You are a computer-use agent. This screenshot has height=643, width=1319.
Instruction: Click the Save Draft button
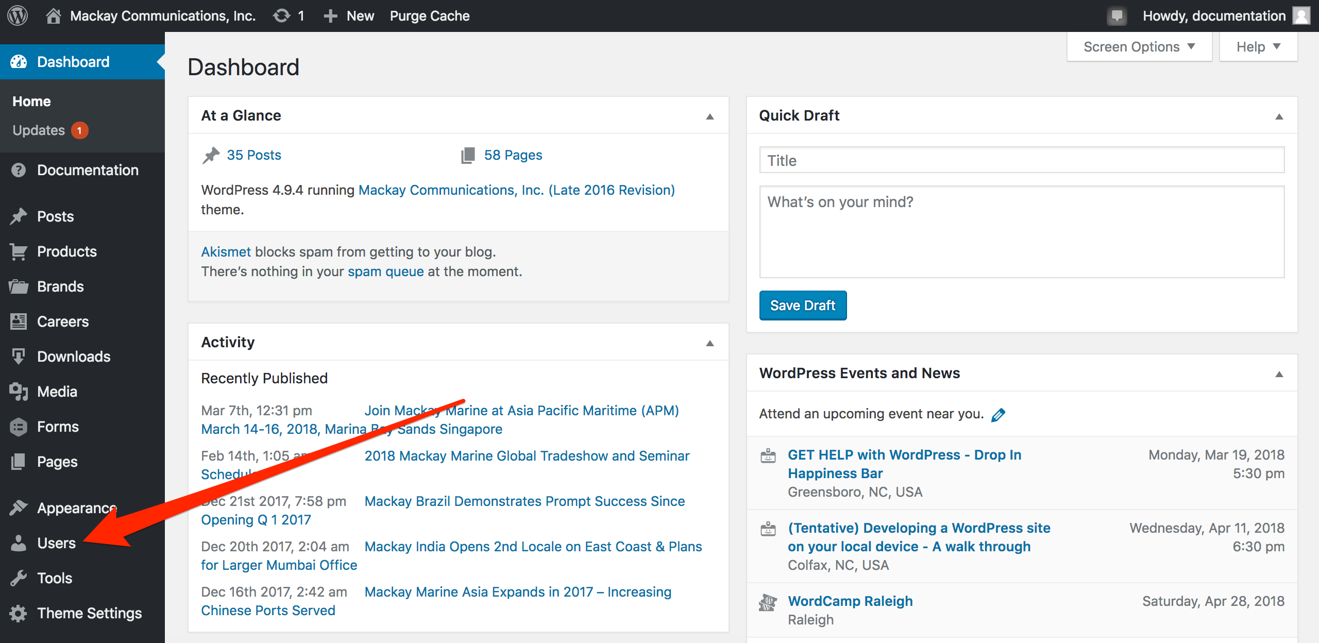tap(803, 306)
